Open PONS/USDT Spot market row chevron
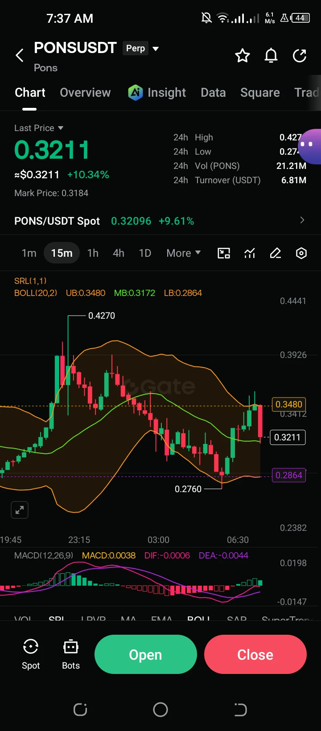The height and width of the screenshot is (731, 321). click(x=302, y=220)
